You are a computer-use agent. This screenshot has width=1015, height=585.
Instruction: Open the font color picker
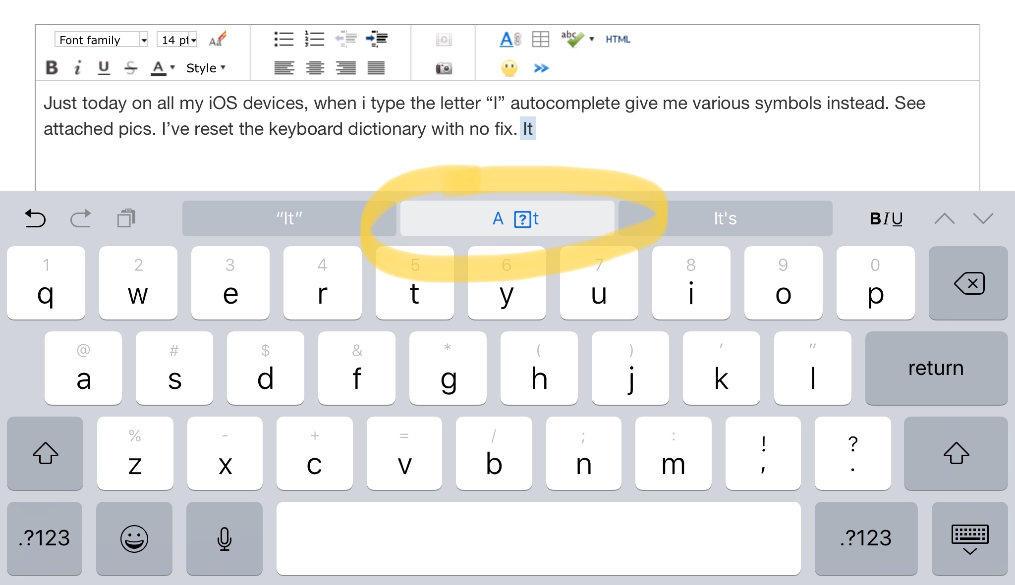[159, 67]
